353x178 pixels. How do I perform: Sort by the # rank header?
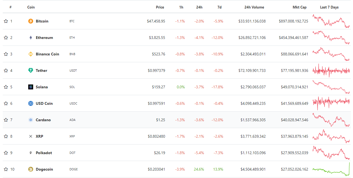click(x=10, y=7)
